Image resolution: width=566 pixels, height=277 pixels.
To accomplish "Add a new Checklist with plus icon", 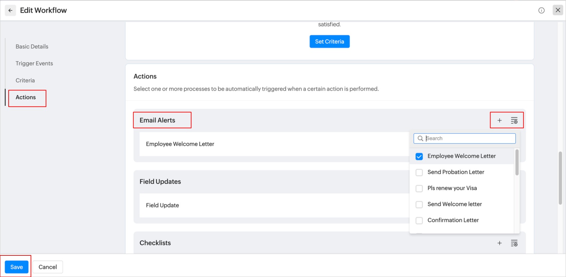I will (499, 243).
